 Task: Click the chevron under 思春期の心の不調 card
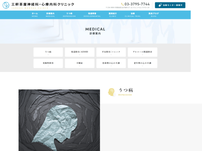[x=111, y=66]
